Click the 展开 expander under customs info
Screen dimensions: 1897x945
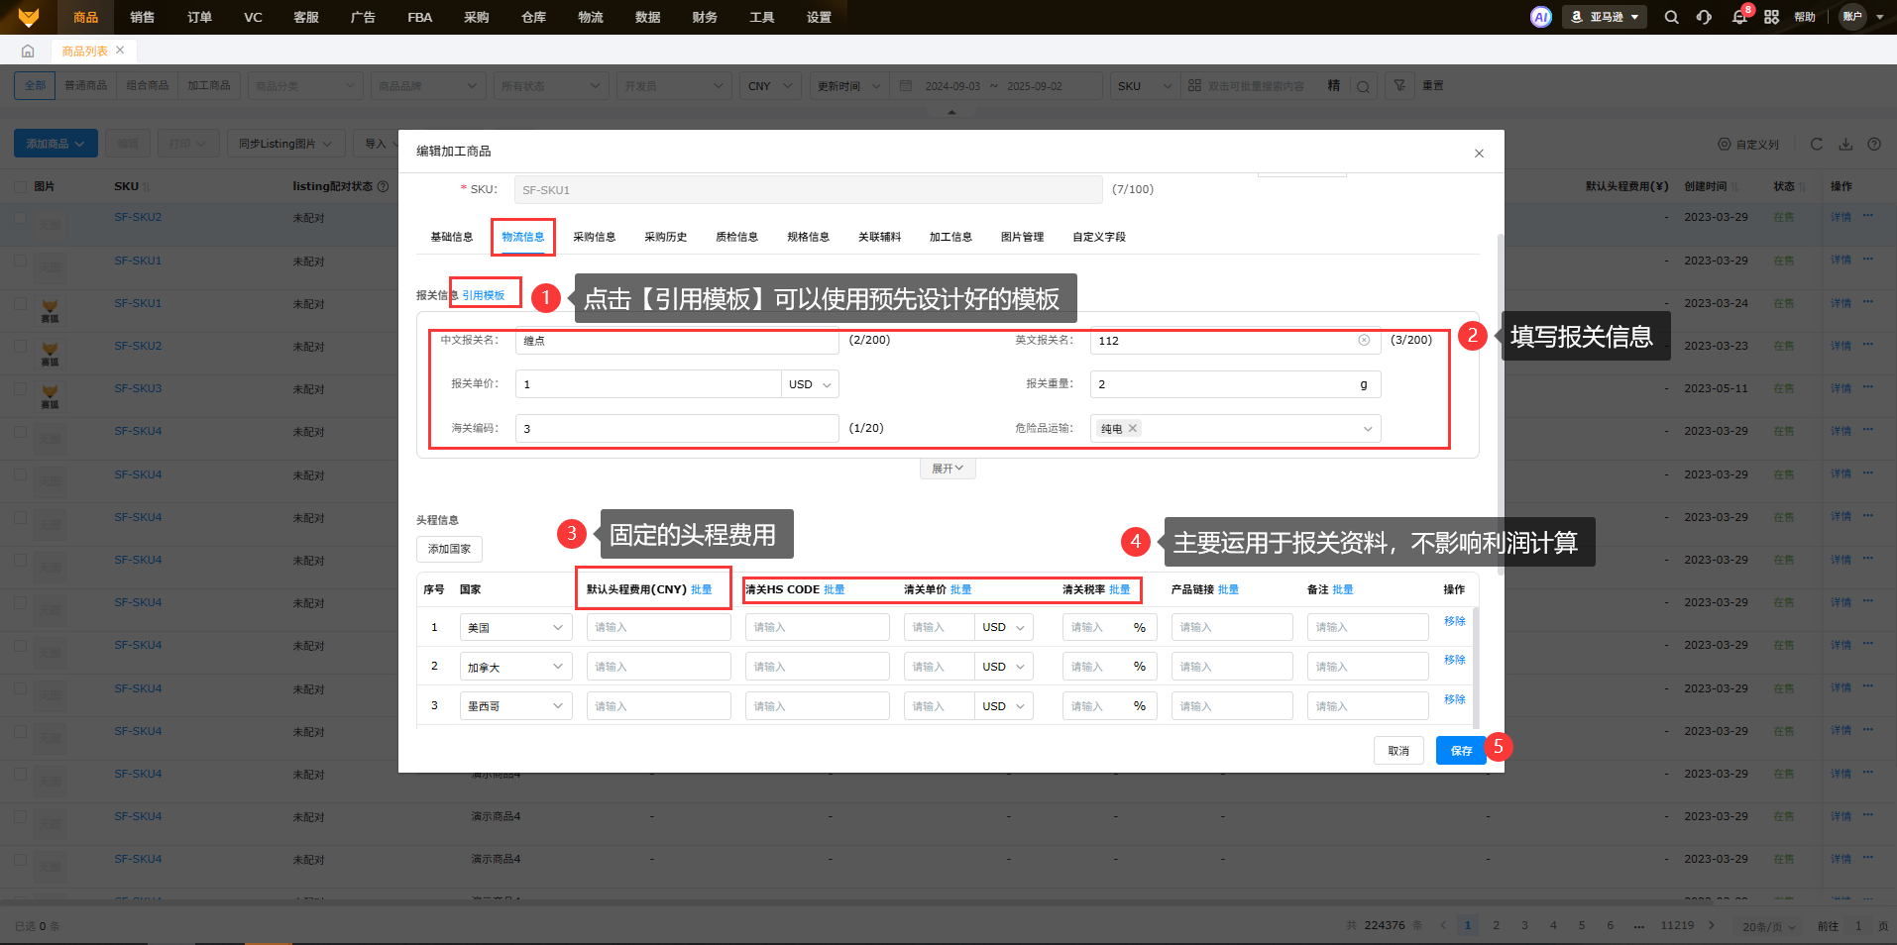click(948, 469)
